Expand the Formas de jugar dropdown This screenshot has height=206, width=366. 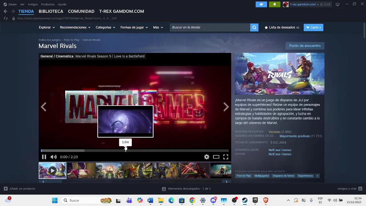134,27
